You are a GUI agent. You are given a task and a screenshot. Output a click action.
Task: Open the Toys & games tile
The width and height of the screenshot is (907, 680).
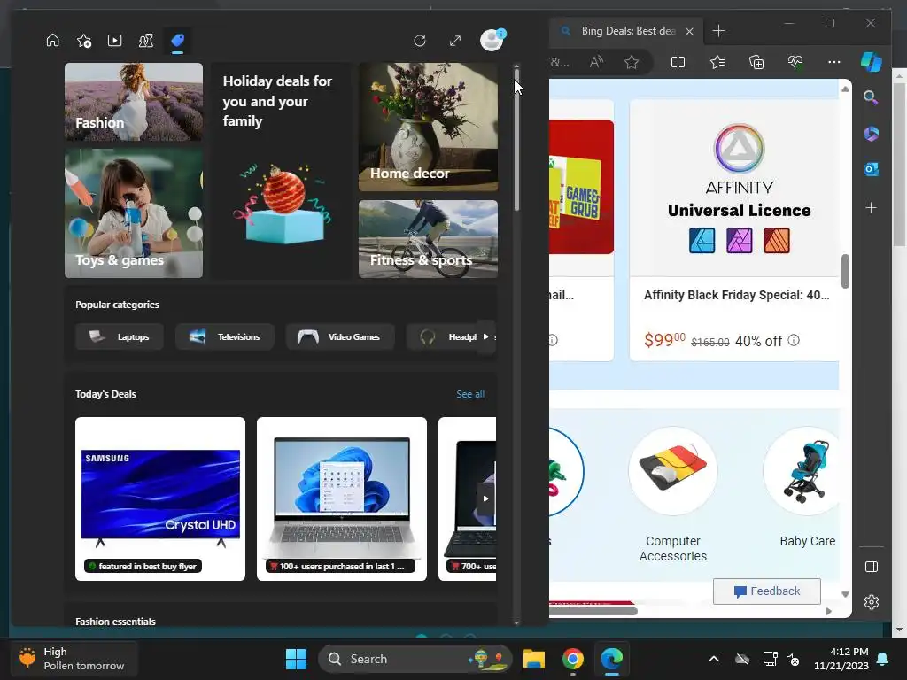pos(134,213)
